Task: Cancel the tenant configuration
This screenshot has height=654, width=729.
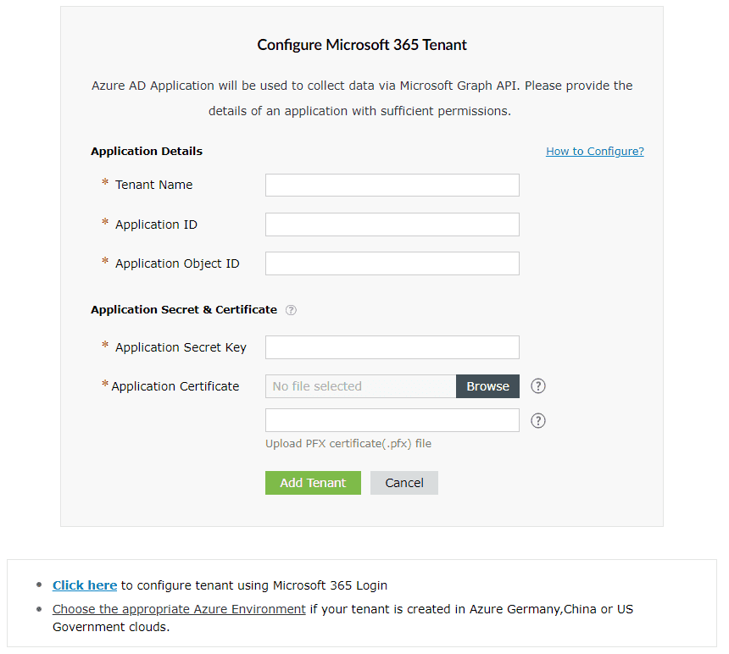Action: pyautogui.click(x=403, y=483)
